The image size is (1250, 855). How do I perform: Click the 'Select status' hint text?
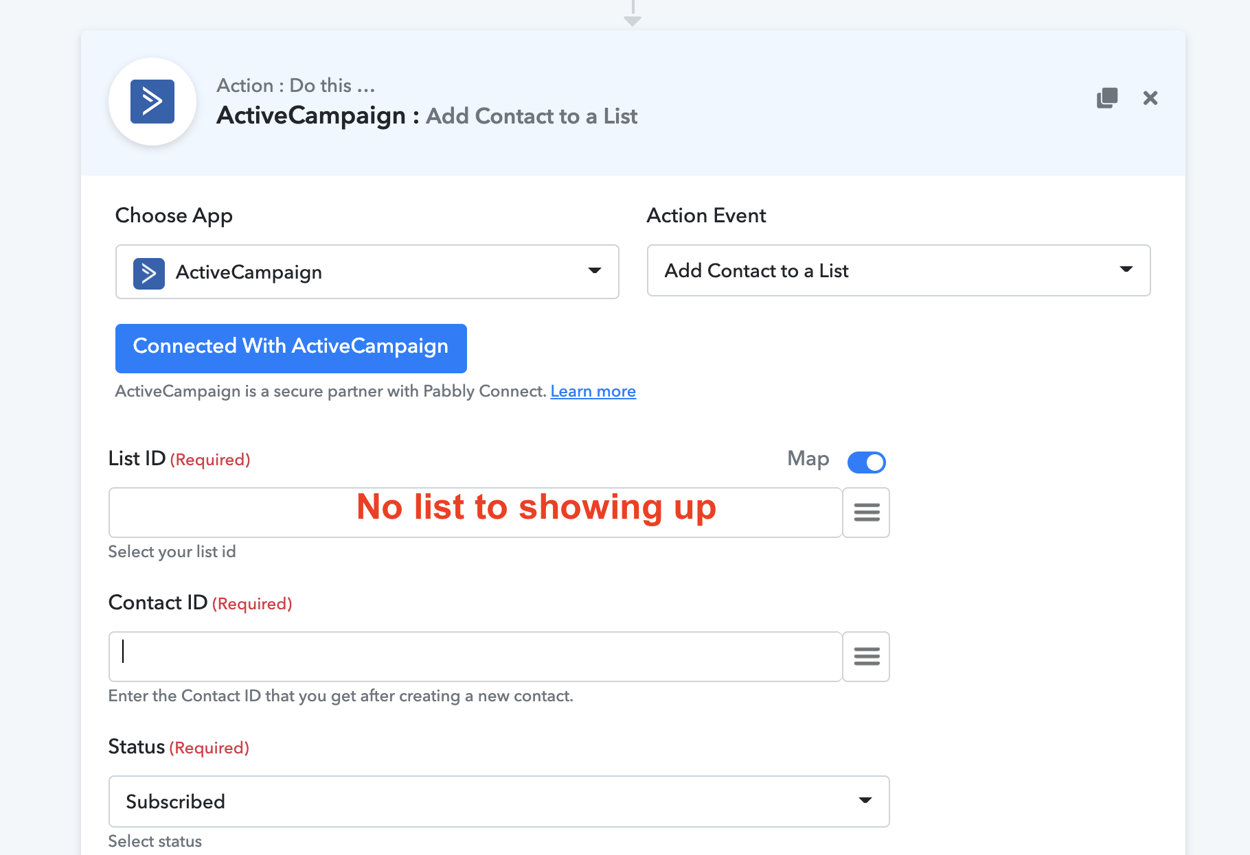[x=155, y=841]
